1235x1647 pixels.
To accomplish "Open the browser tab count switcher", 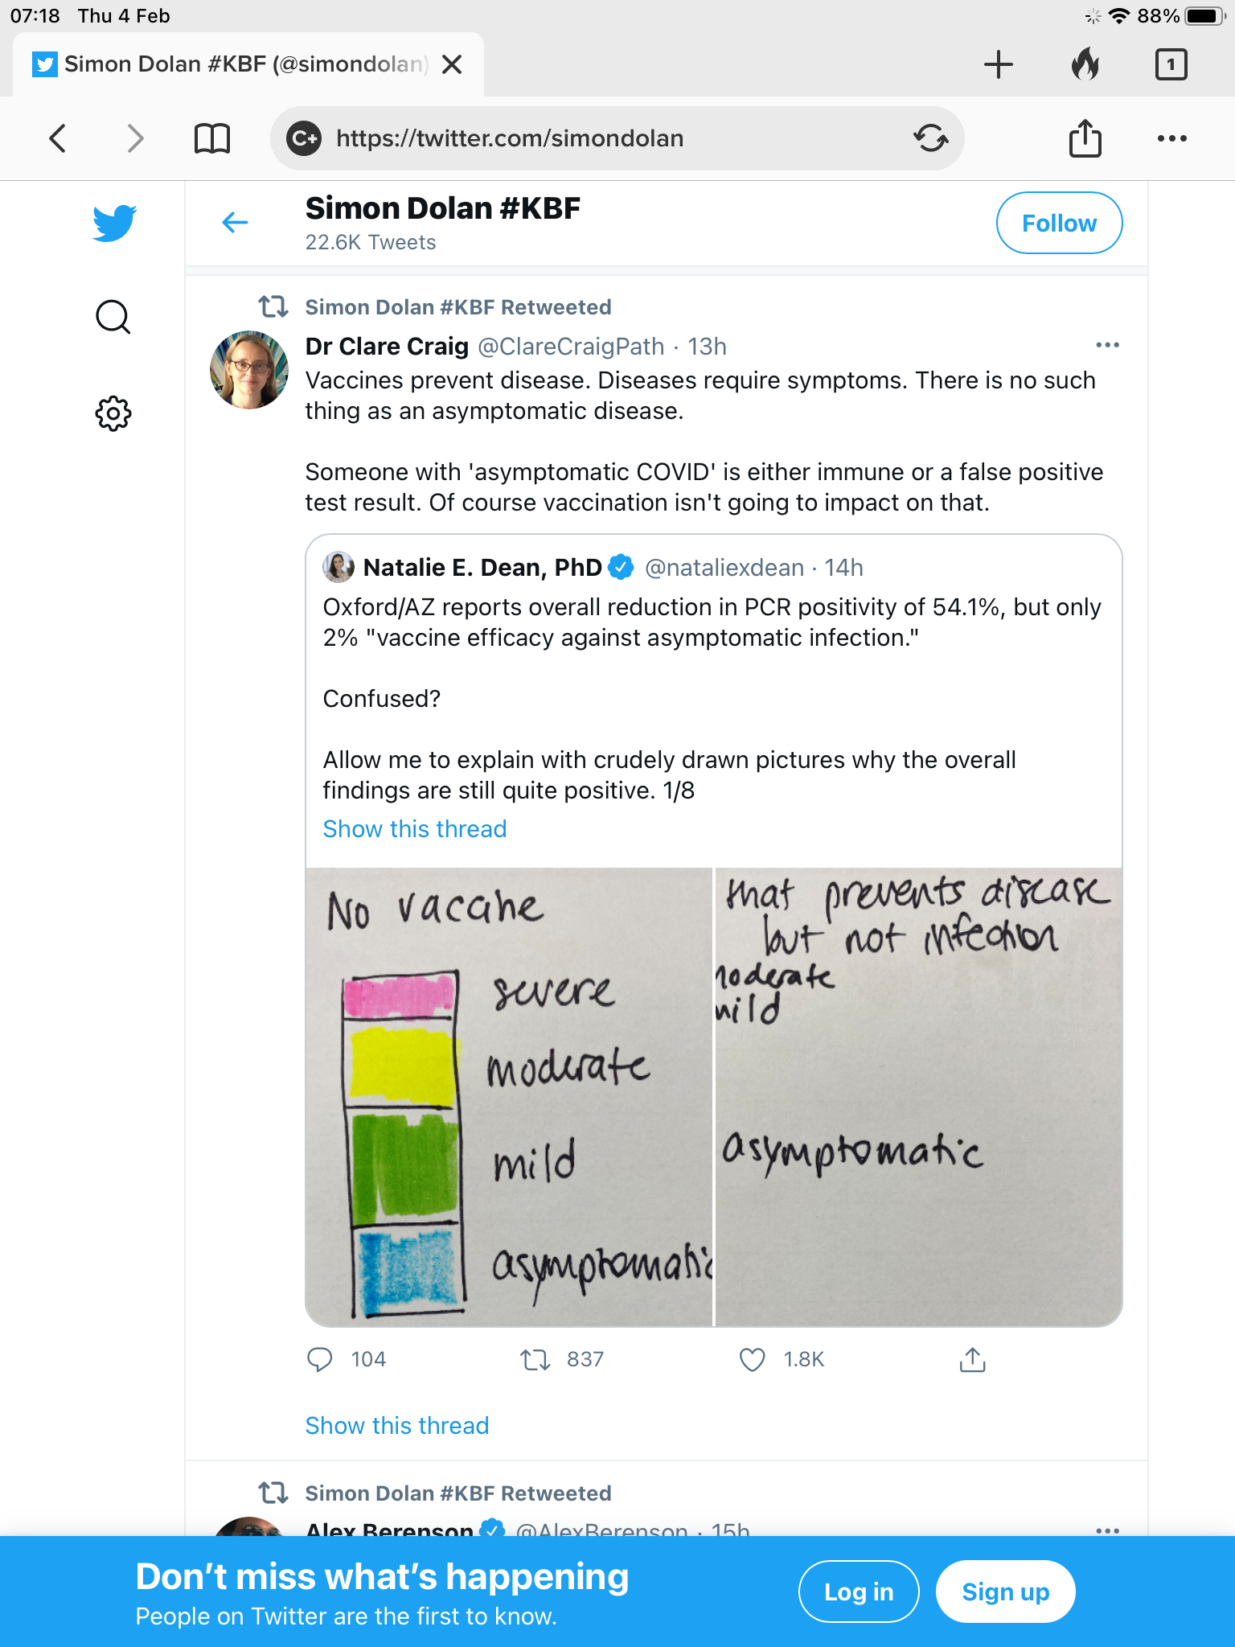I will 1171,64.
